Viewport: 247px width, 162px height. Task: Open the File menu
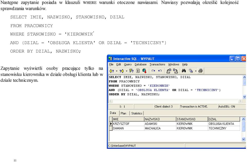pos(111,65)
